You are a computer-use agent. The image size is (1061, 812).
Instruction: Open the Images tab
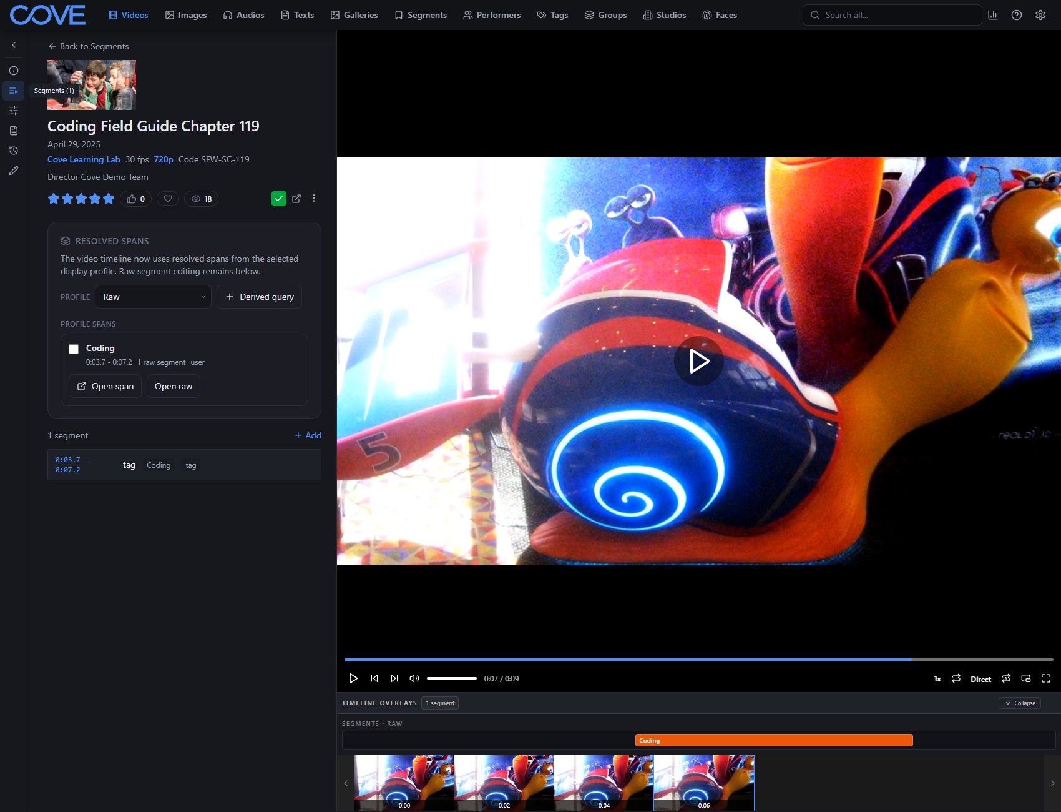click(186, 15)
